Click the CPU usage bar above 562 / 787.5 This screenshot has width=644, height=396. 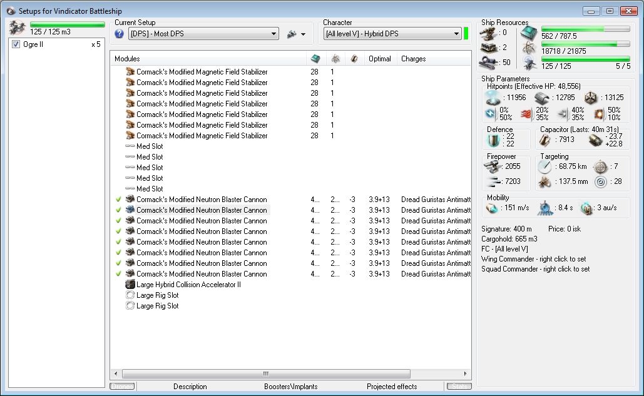click(x=586, y=29)
